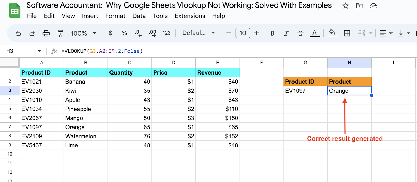417x182 pixels.
Task: Click the merge cells icon
Action: click(x=361, y=33)
